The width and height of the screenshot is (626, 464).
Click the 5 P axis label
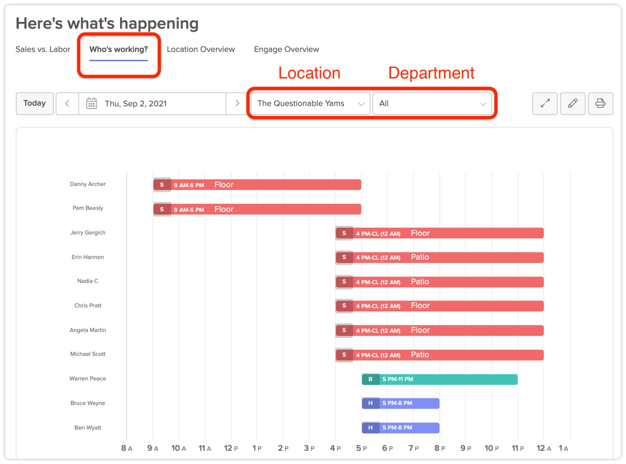pos(361,448)
